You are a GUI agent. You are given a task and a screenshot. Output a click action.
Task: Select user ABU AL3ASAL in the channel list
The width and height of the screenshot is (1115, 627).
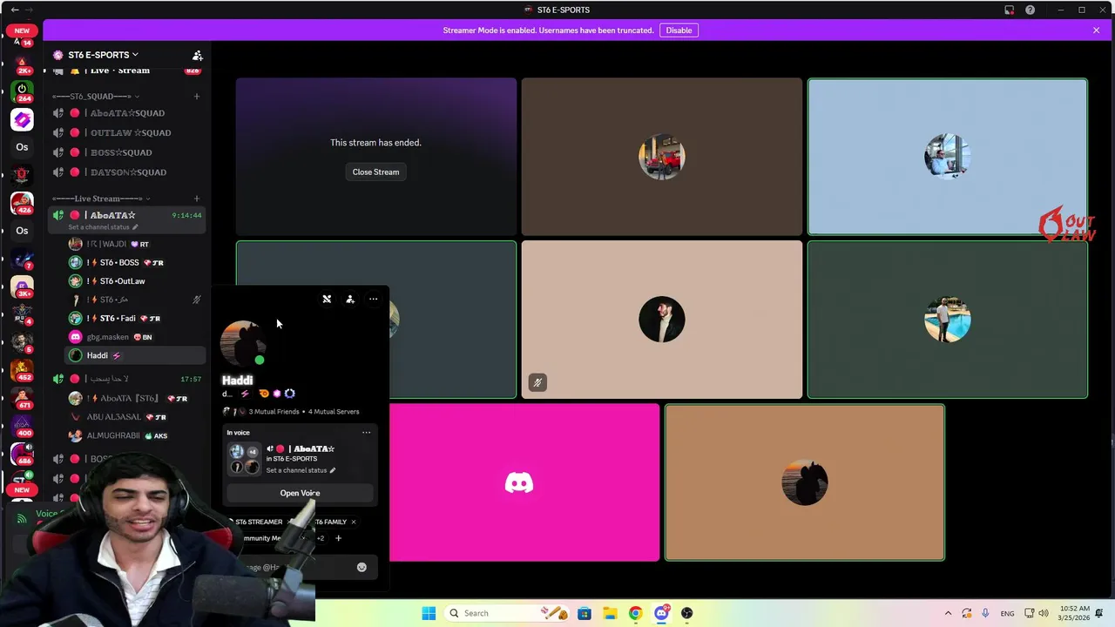[134, 417]
